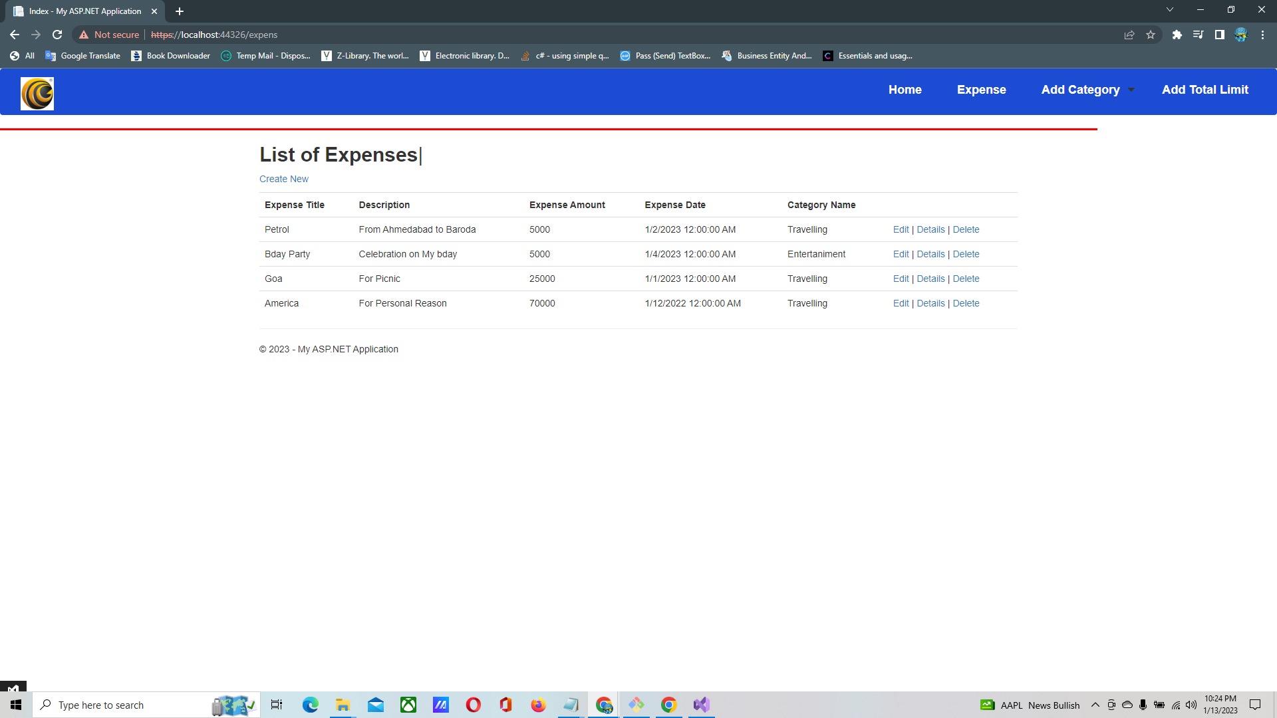Launch Visual Studio from the taskbar
The image size is (1277, 718).
click(700, 705)
